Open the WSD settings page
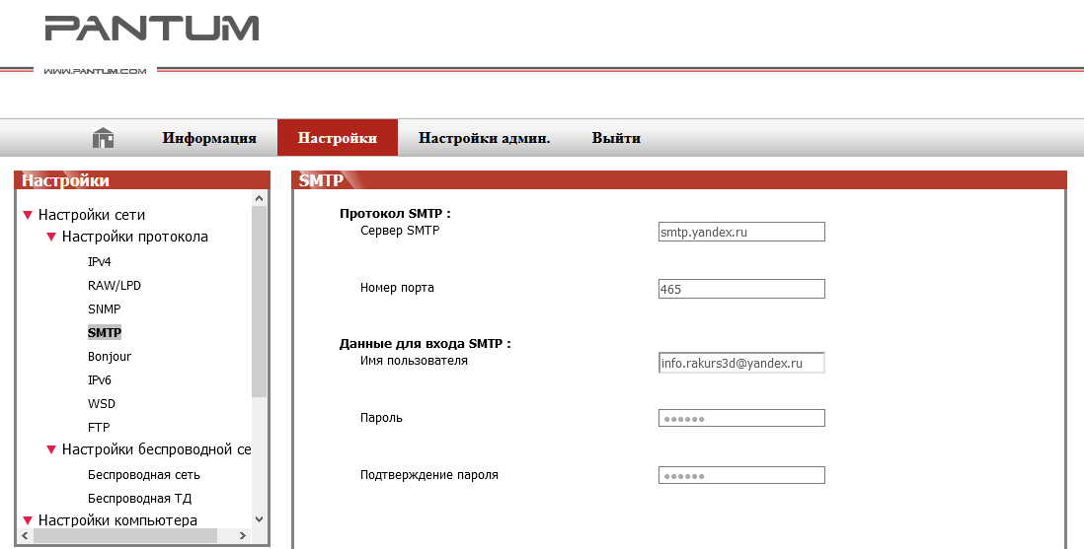 coord(102,404)
